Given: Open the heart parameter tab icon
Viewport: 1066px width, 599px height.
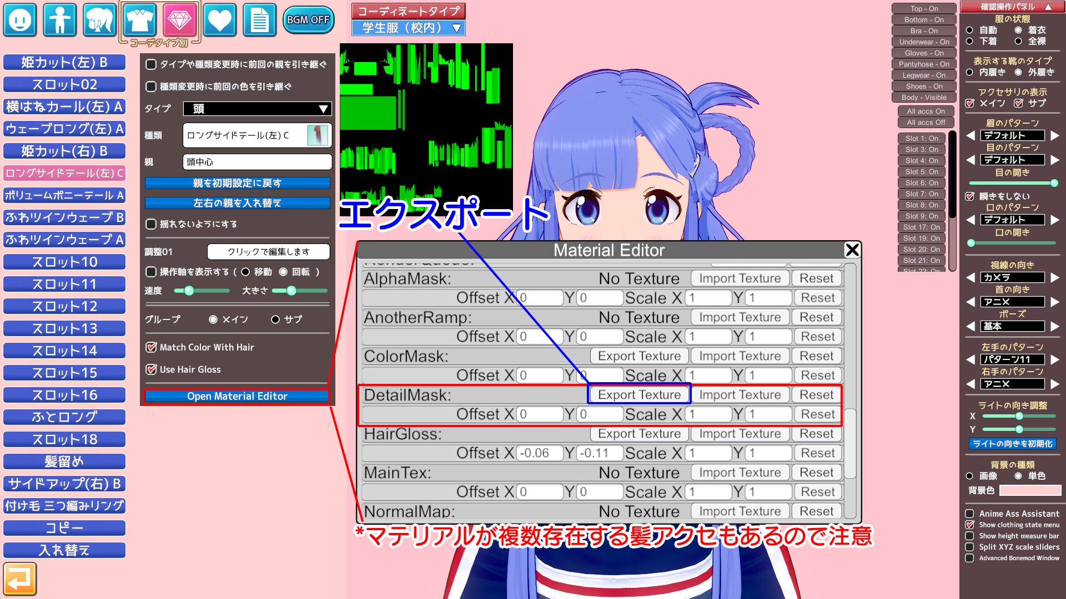Looking at the screenshot, I should [220, 20].
